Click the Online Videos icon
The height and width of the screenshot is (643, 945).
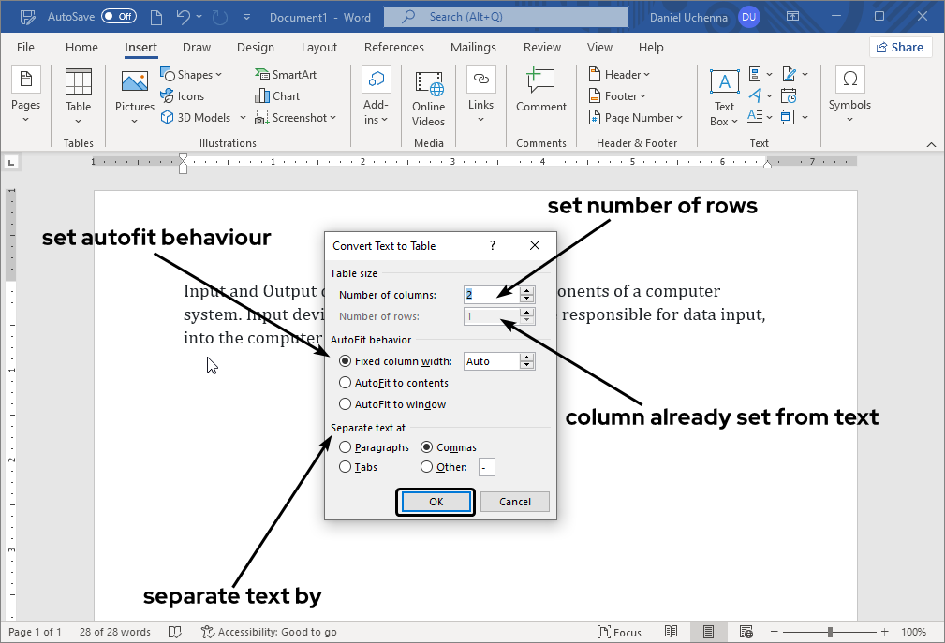point(428,98)
